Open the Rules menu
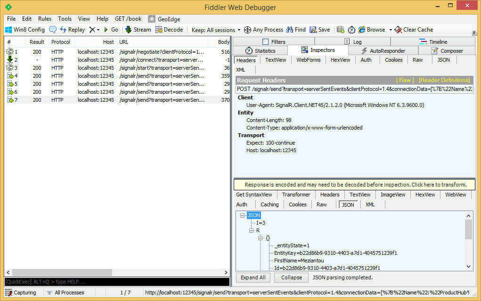The height and width of the screenshot is (301, 481). coord(45,19)
